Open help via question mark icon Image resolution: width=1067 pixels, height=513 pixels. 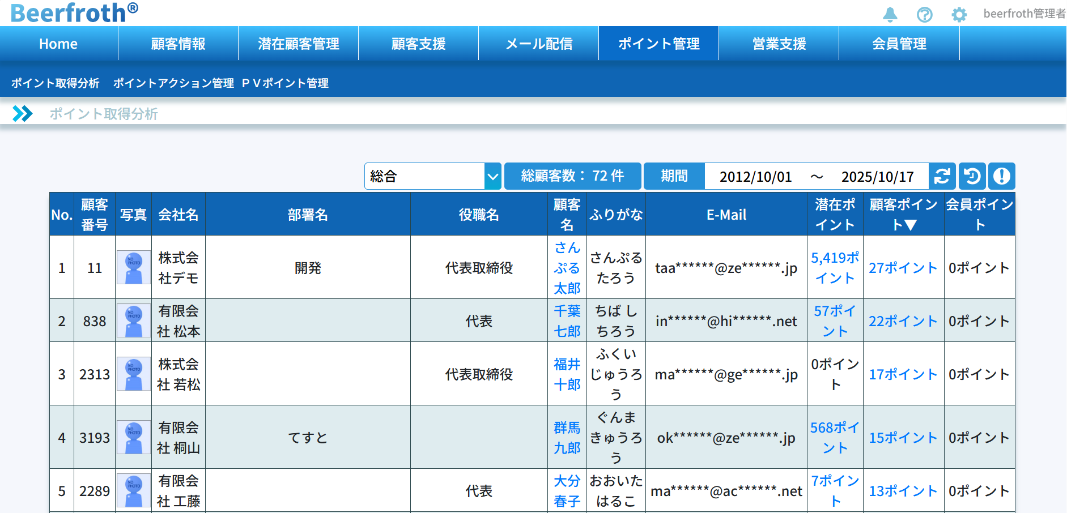point(924,14)
